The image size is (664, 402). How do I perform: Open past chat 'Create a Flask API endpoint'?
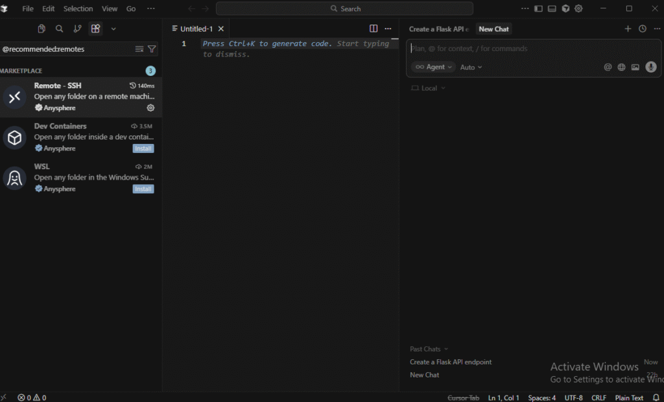pyautogui.click(x=451, y=362)
